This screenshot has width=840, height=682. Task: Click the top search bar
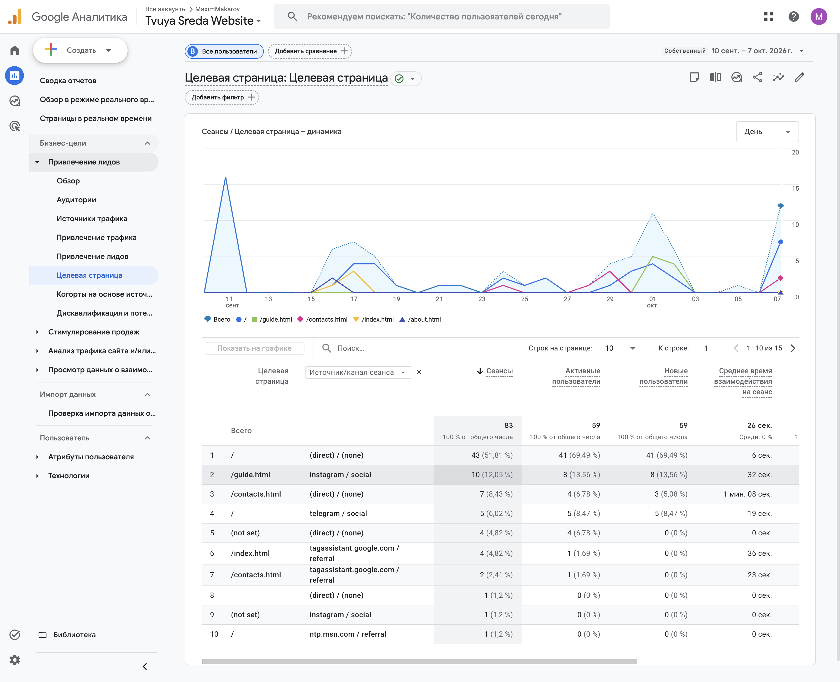pyautogui.click(x=442, y=17)
